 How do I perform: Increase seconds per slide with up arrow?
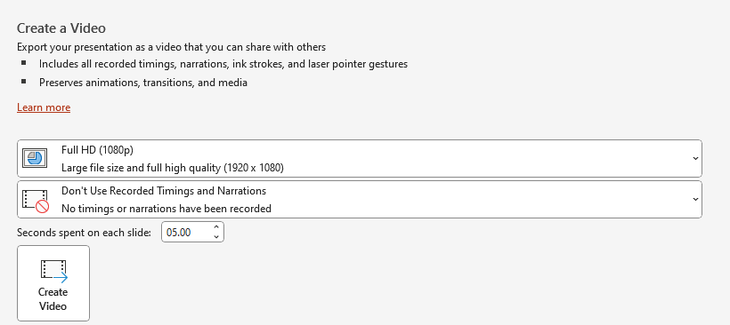(216, 227)
